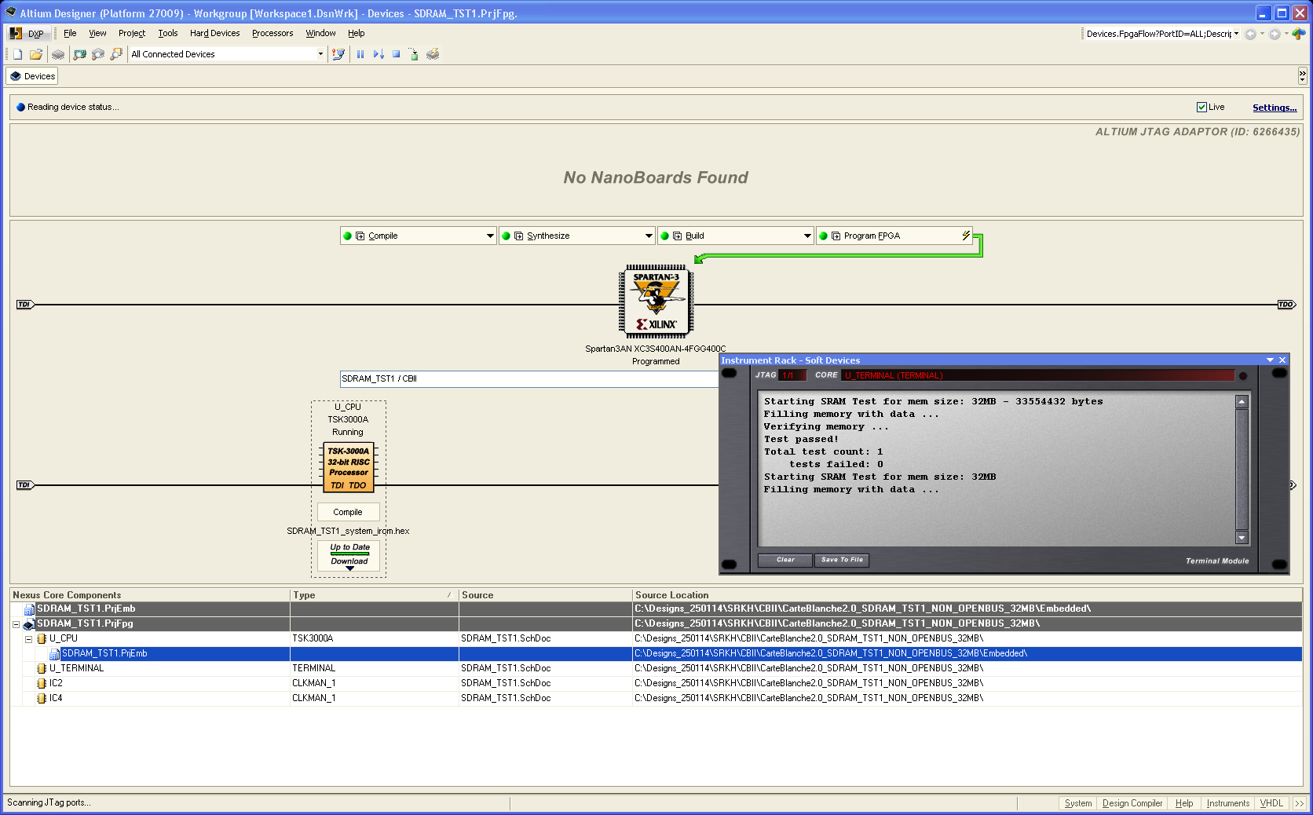Open the Instrument Rack panel options arrow
This screenshot has height=815, width=1313.
[x=1270, y=360]
